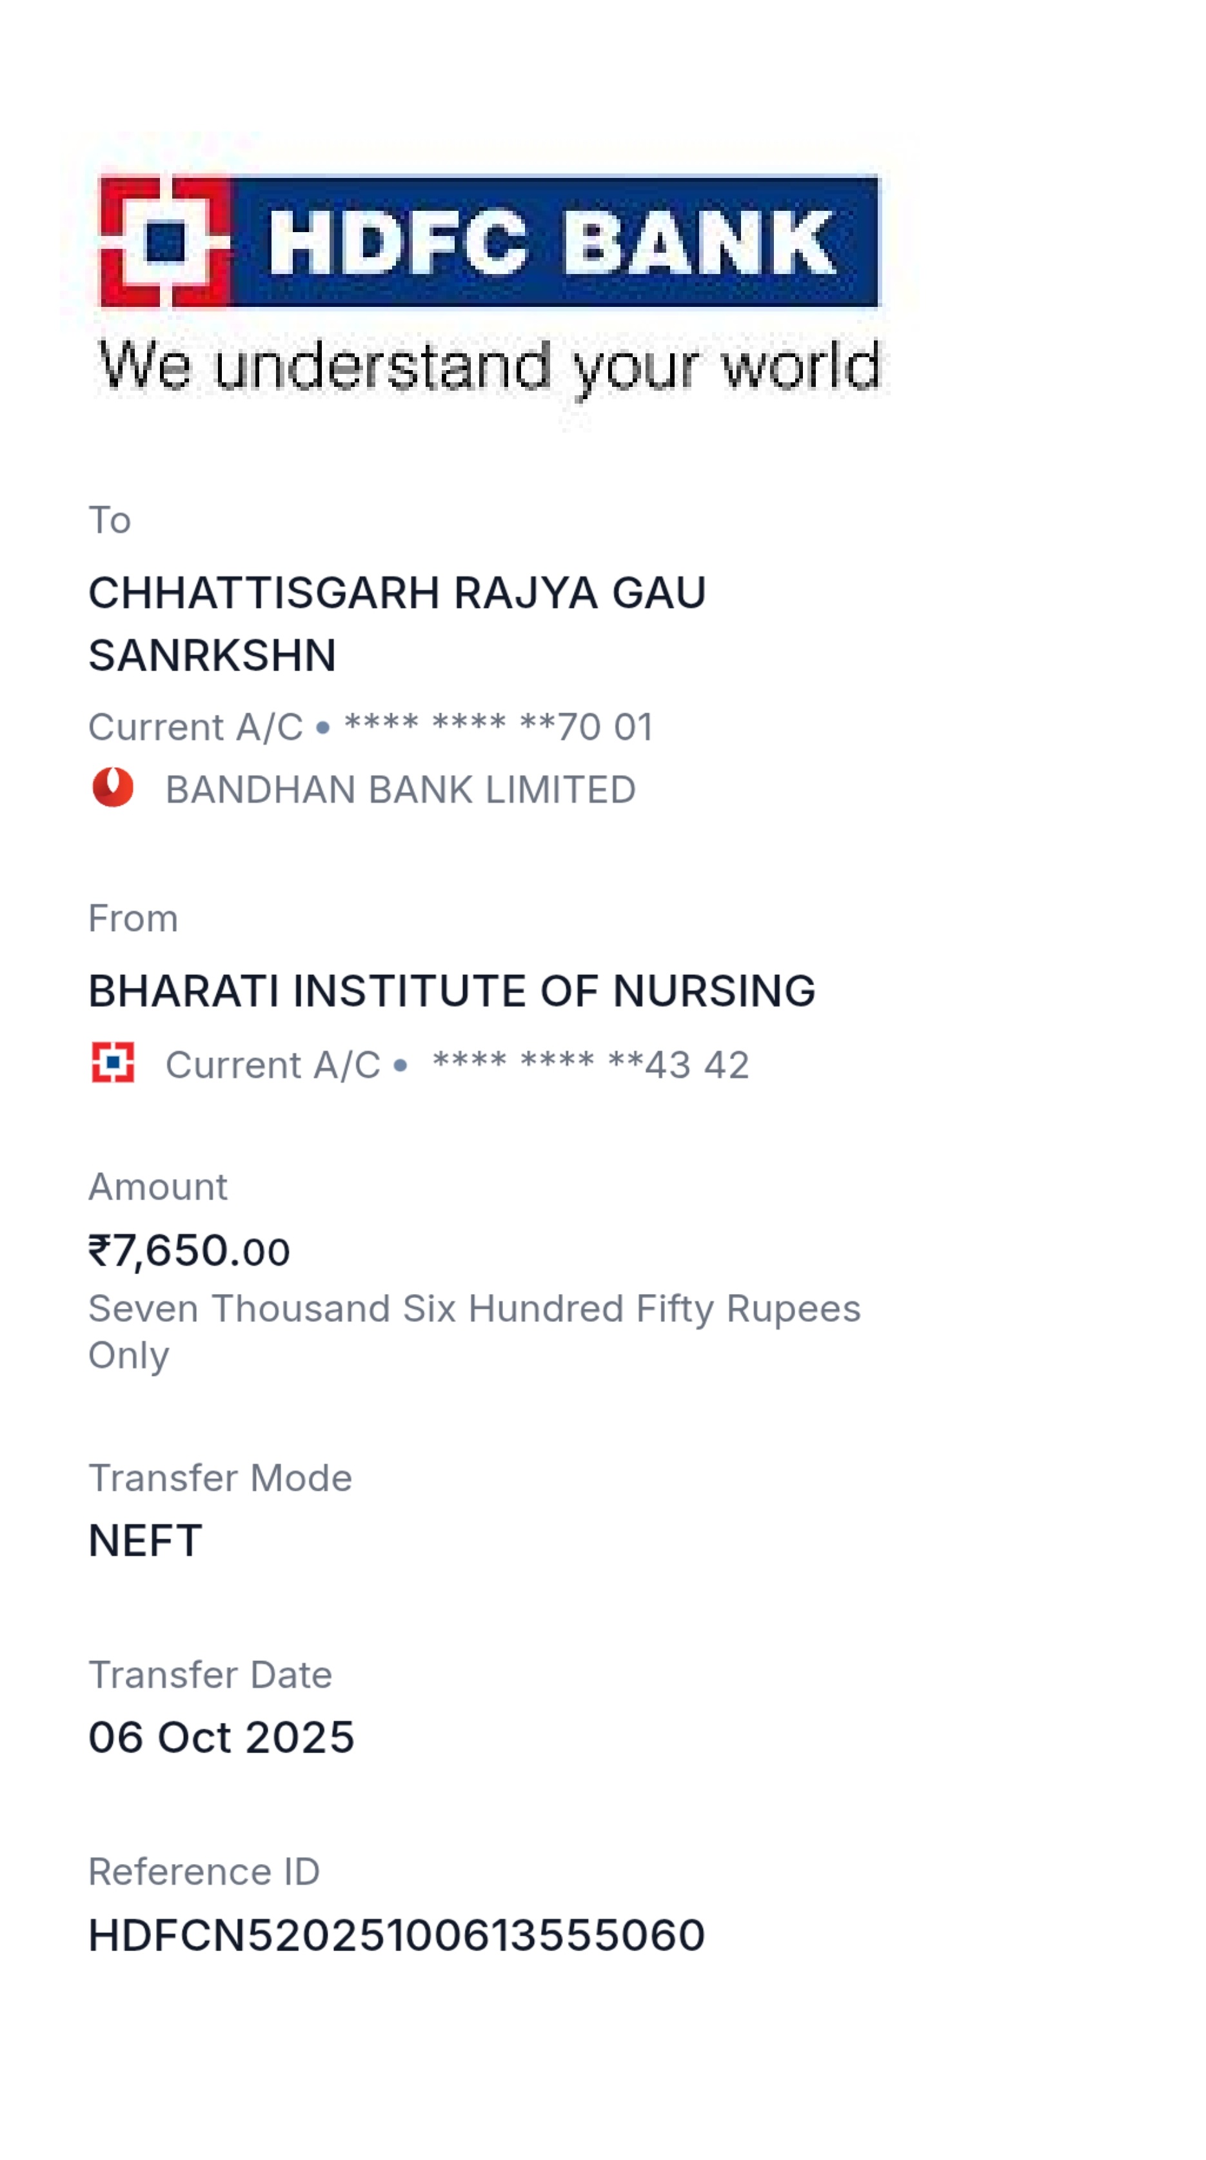Select the ₹7,650.00 amount value

click(190, 1251)
